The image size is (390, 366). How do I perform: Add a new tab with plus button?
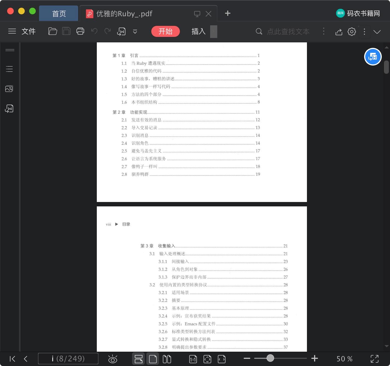(x=228, y=13)
